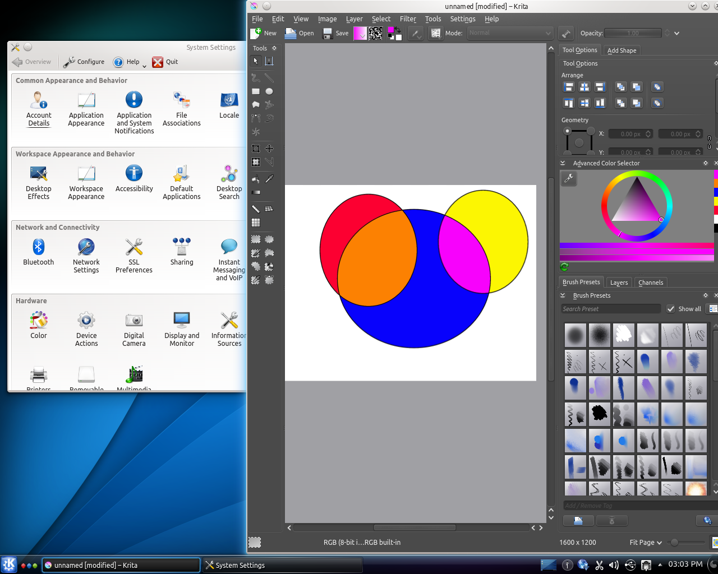Click the Open toolbar button
Viewport: 718px width, 574px height.
(300, 33)
